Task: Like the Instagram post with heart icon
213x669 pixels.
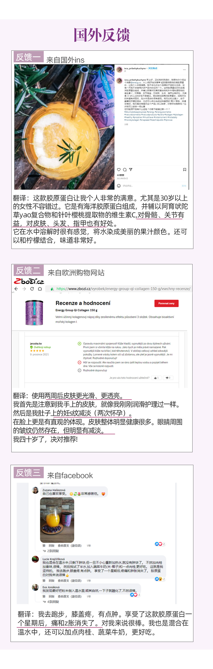Action: click(119, 169)
